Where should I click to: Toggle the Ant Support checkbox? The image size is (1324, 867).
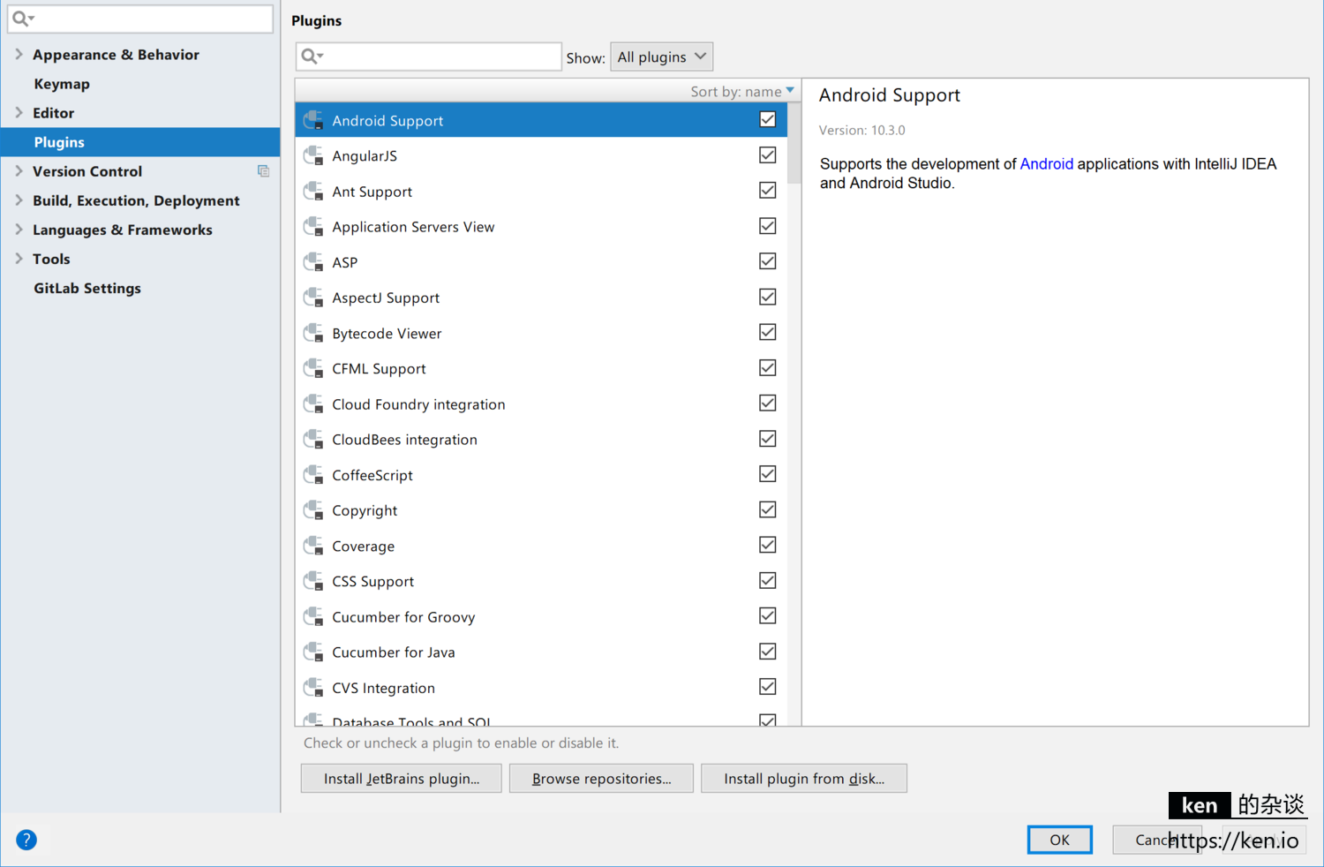(x=768, y=190)
